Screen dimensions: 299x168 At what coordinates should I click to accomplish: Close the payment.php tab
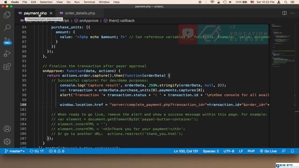[51, 13]
